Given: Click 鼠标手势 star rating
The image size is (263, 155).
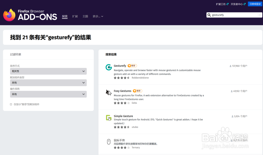Looking at the screenshot, I should pyautogui.click(x=122, y=147).
